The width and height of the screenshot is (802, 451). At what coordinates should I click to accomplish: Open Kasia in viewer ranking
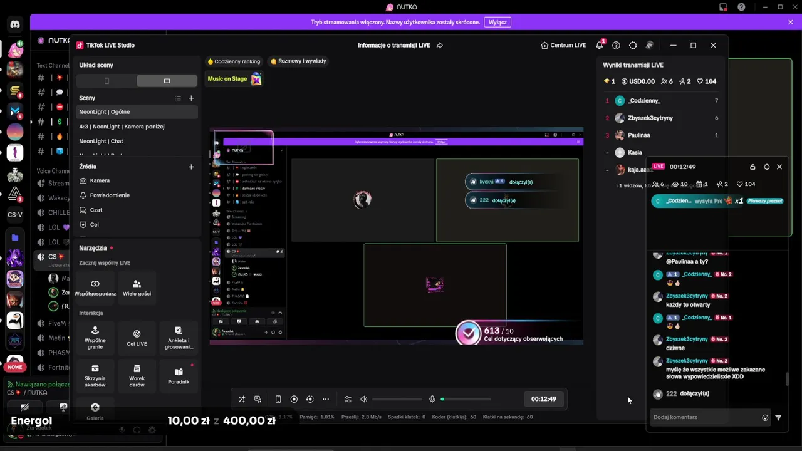661,152
